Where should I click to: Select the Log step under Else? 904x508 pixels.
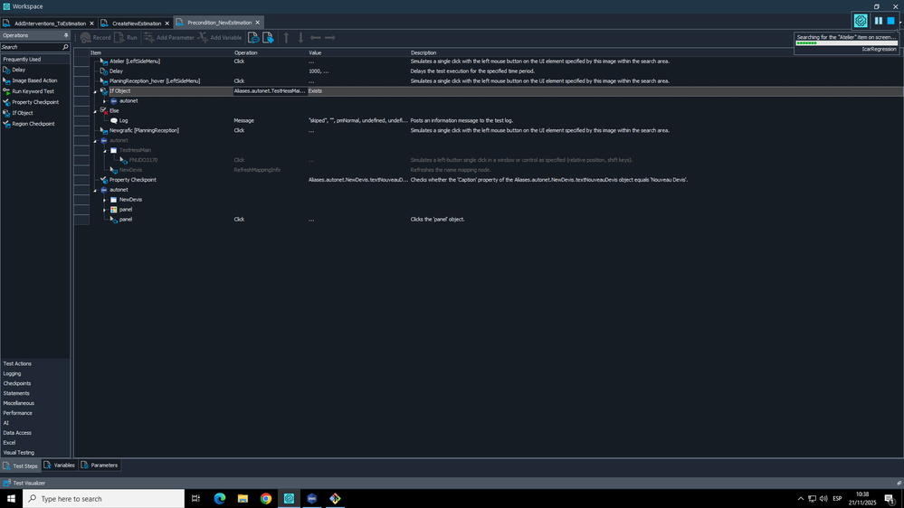(123, 121)
